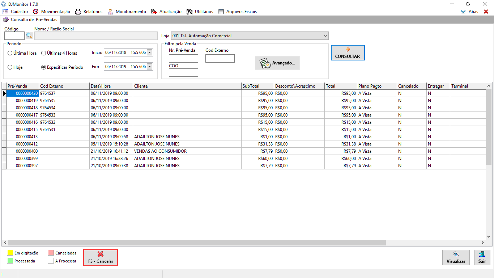Open the Cadastro menu icon
Screen dimensions: 494x278
[5, 12]
